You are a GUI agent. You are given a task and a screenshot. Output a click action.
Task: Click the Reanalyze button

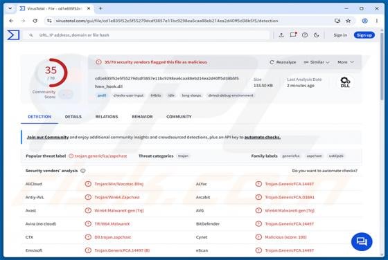click(x=283, y=62)
